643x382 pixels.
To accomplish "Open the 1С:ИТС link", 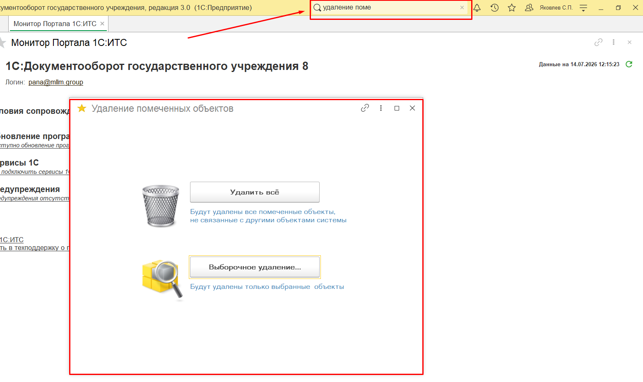I will [12, 240].
